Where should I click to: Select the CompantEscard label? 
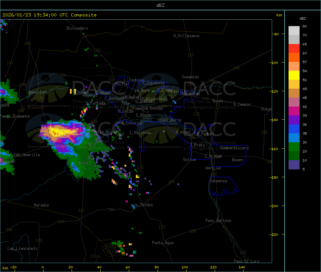[234, 148]
